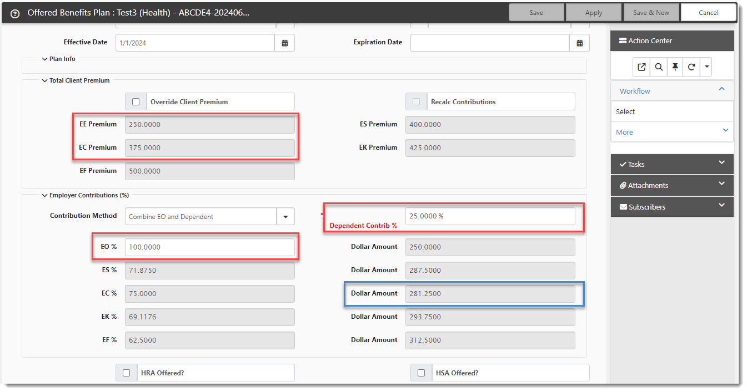The width and height of the screenshot is (747, 392).
Task: Click the Dependent Contrib % field
Action: [x=490, y=216]
